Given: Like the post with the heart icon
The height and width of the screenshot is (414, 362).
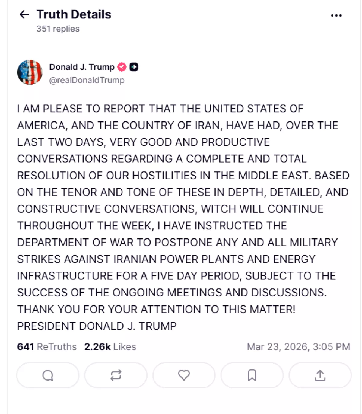Looking at the screenshot, I should (184, 375).
